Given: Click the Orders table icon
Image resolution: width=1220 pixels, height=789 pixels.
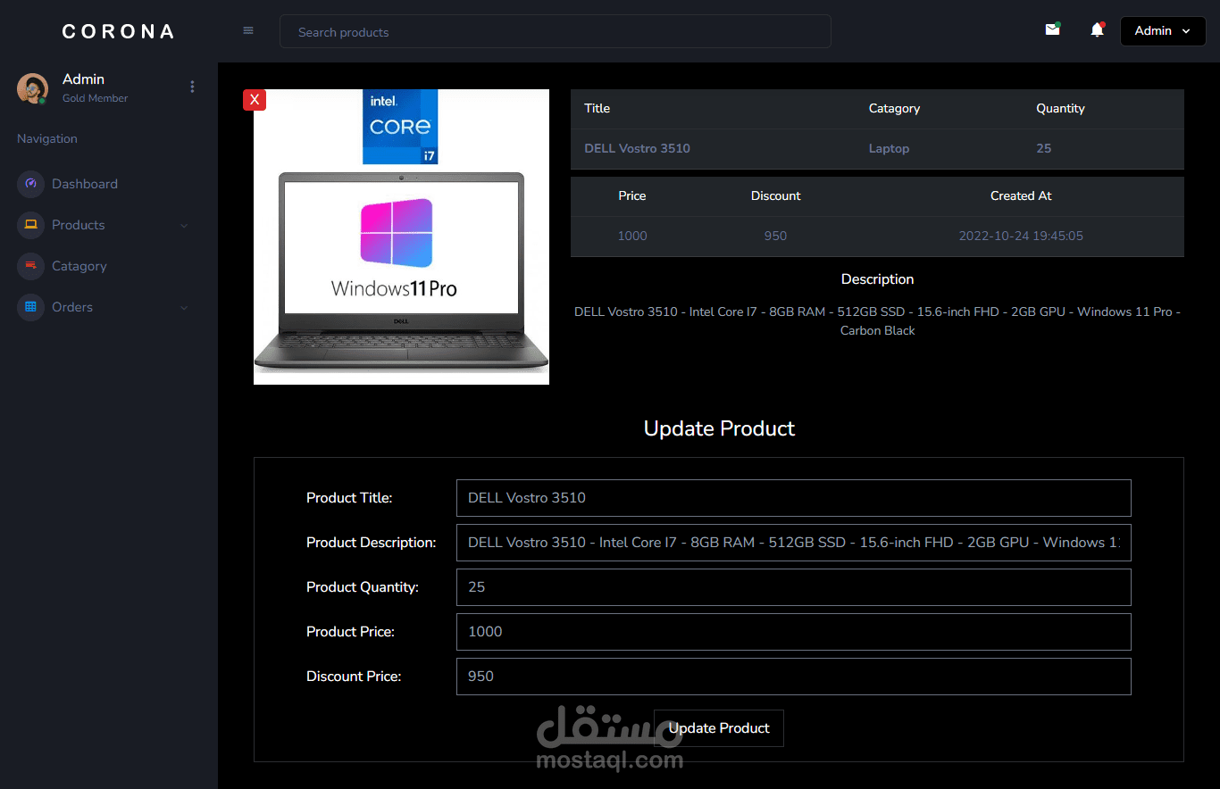Looking at the screenshot, I should 30,307.
